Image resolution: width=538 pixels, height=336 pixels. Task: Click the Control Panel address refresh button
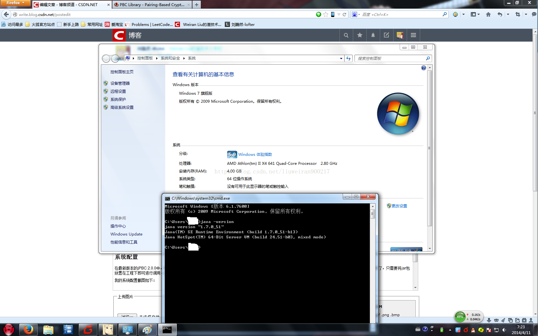tap(349, 58)
